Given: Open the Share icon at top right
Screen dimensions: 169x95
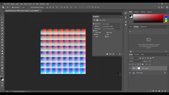Looking at the screenshot, I should click(x=167, y=7).
